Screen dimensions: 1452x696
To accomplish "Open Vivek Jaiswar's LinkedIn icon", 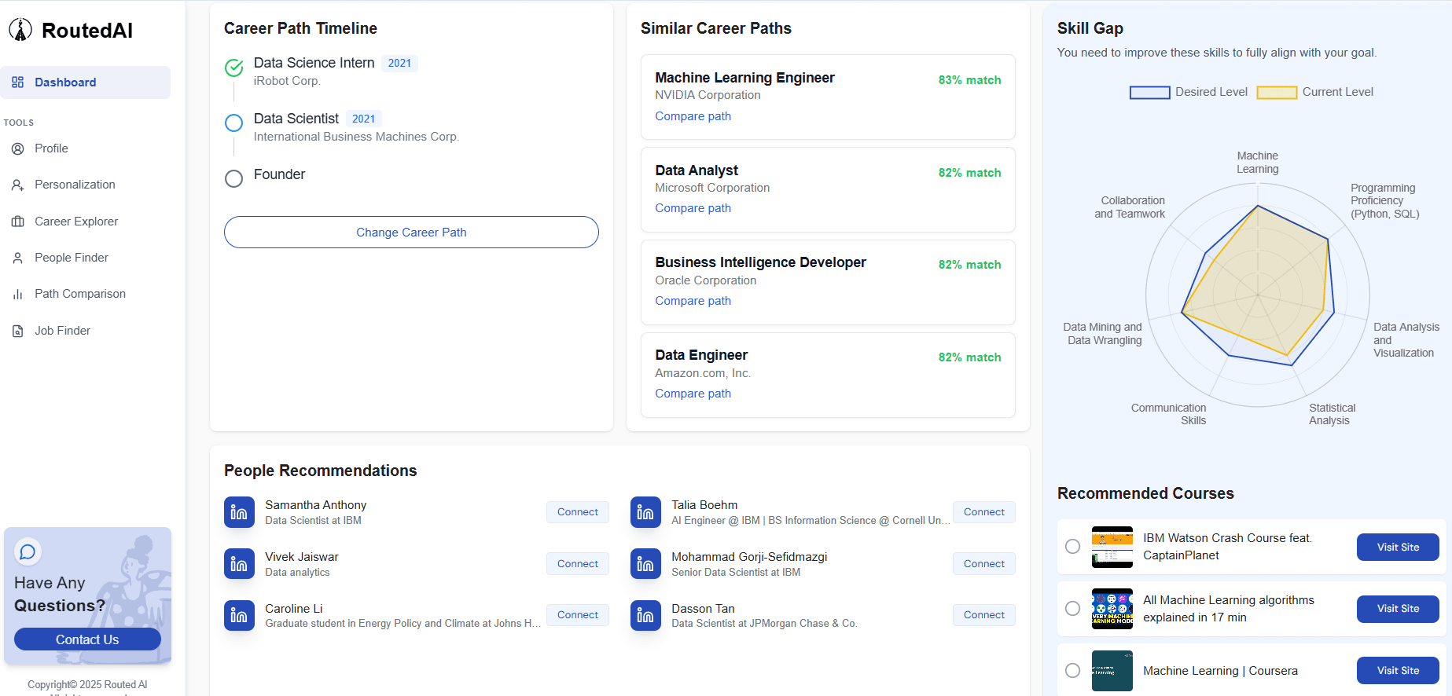I will 239,564.
